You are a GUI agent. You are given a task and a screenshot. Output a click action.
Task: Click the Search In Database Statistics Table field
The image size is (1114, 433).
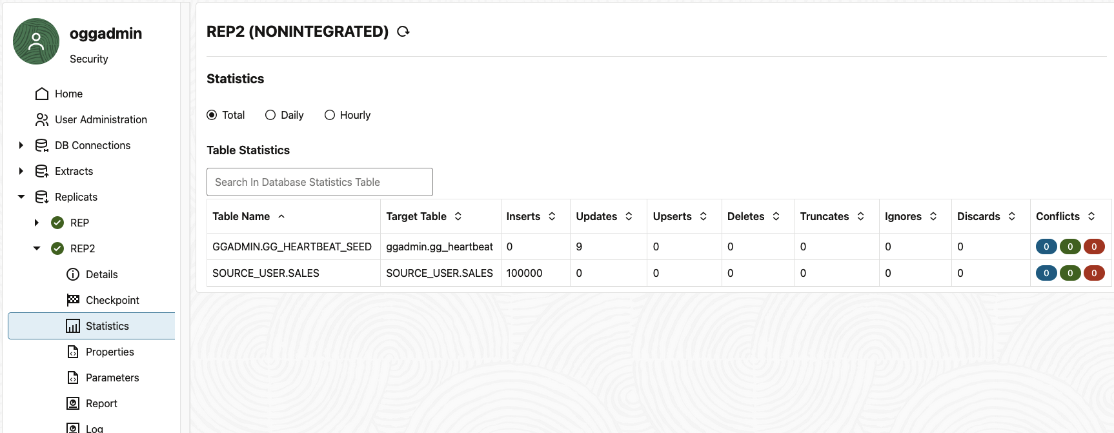(319, 182)
